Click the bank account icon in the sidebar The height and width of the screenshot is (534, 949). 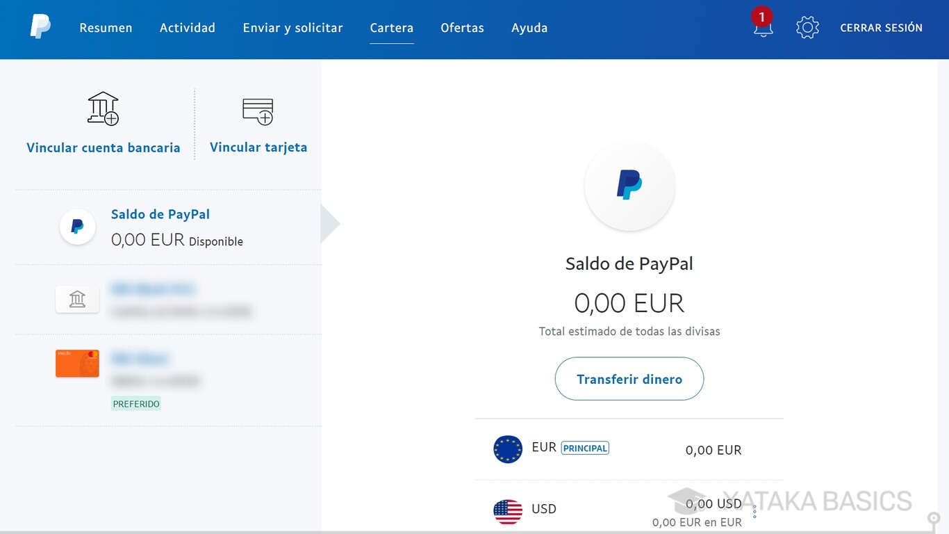[77, 299]
